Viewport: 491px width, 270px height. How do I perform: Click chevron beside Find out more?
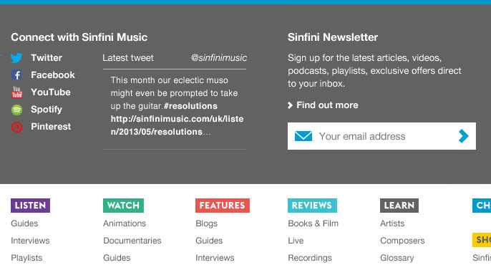pyautogui.click(x=290, y=105)
